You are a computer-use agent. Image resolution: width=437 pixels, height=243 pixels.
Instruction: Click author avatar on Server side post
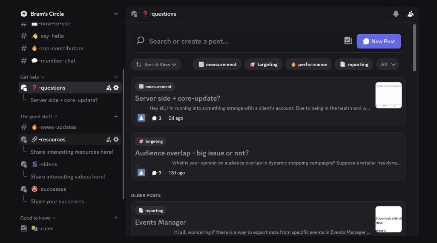[141, 118]
